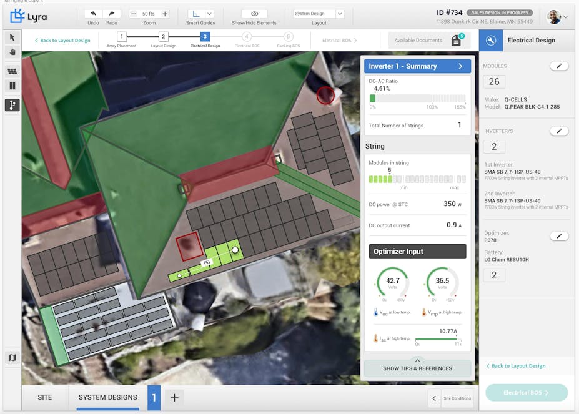Screen dimensions: 579x414
Task: Toggle Show/Hide Elements eye button
Action: (x=254, y=14)
